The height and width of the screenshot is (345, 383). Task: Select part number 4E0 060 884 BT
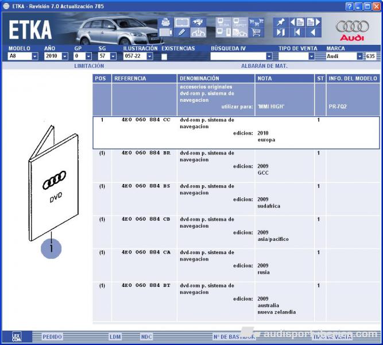[146, 285]
